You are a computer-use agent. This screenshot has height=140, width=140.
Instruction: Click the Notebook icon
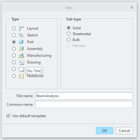pos(22,76)
